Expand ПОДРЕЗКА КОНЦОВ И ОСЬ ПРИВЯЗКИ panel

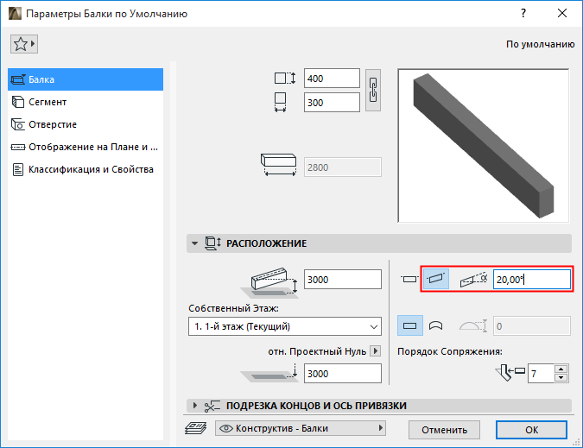(194, 406)
